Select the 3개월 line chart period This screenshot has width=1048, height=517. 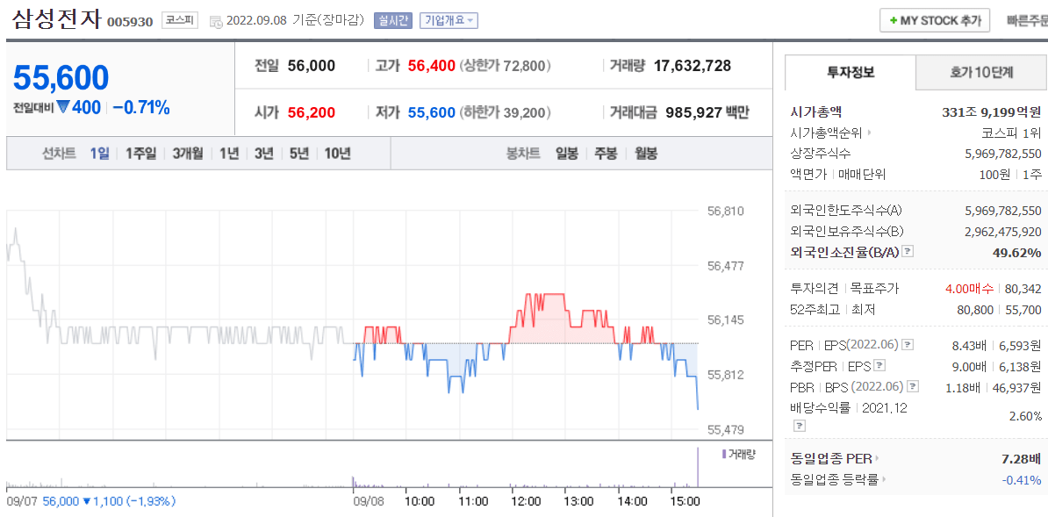click(x=188, y=153)
